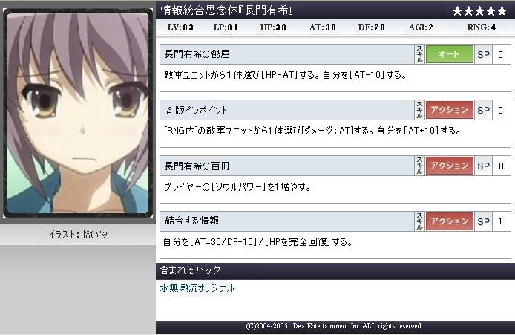
Task: Click the アクション badge for 長門有希の百冊
Action: [449, 166]
